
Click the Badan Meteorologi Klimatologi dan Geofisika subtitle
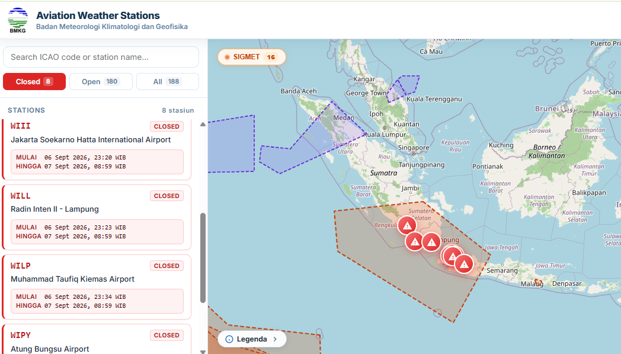[111, 27]
